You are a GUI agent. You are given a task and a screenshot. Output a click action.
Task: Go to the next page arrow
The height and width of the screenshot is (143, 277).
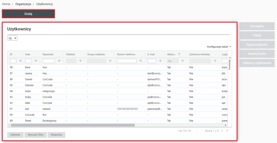pyautogui.click(x=222, y=131)
